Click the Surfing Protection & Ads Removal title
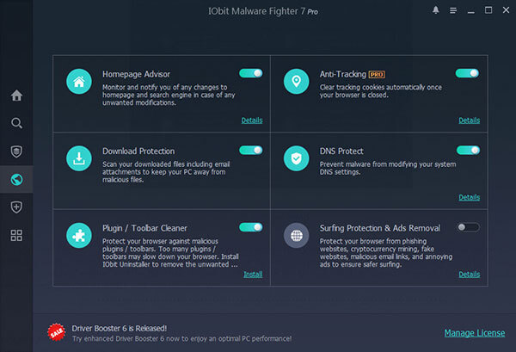 (x=380, y=228)
